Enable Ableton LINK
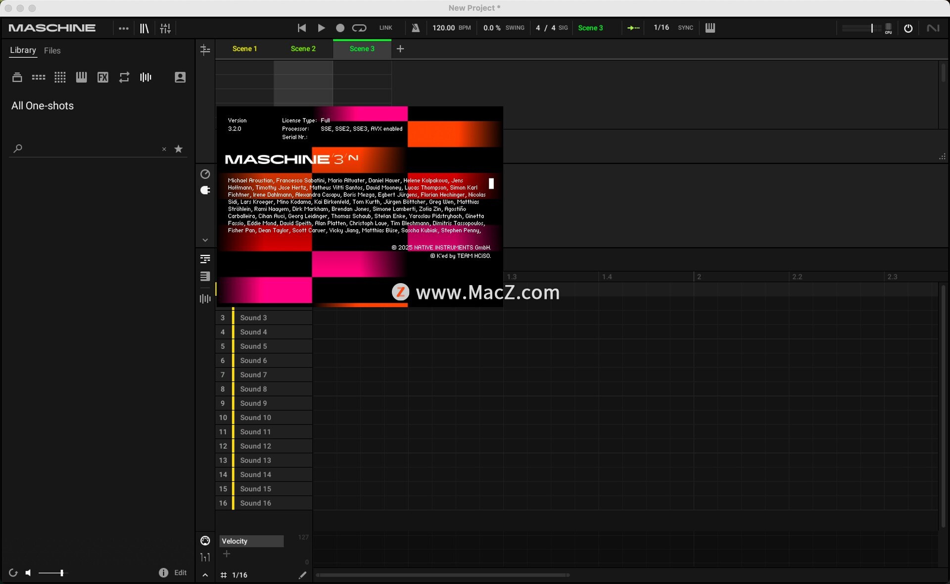The height and width of the screenshot is (584, 950). (x=385, y=28)
